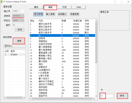Select the 舵机次版本号 row

click(x=62, y=33)
